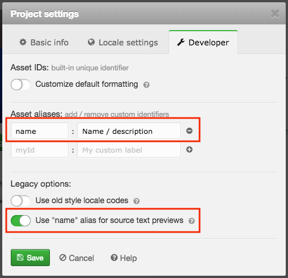Click the minus icon to remove name alias
Screen dimensions: 288x278
189,130
